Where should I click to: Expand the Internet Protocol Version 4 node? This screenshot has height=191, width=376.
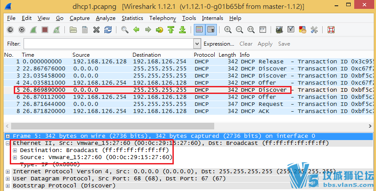[x=8, y=172]
